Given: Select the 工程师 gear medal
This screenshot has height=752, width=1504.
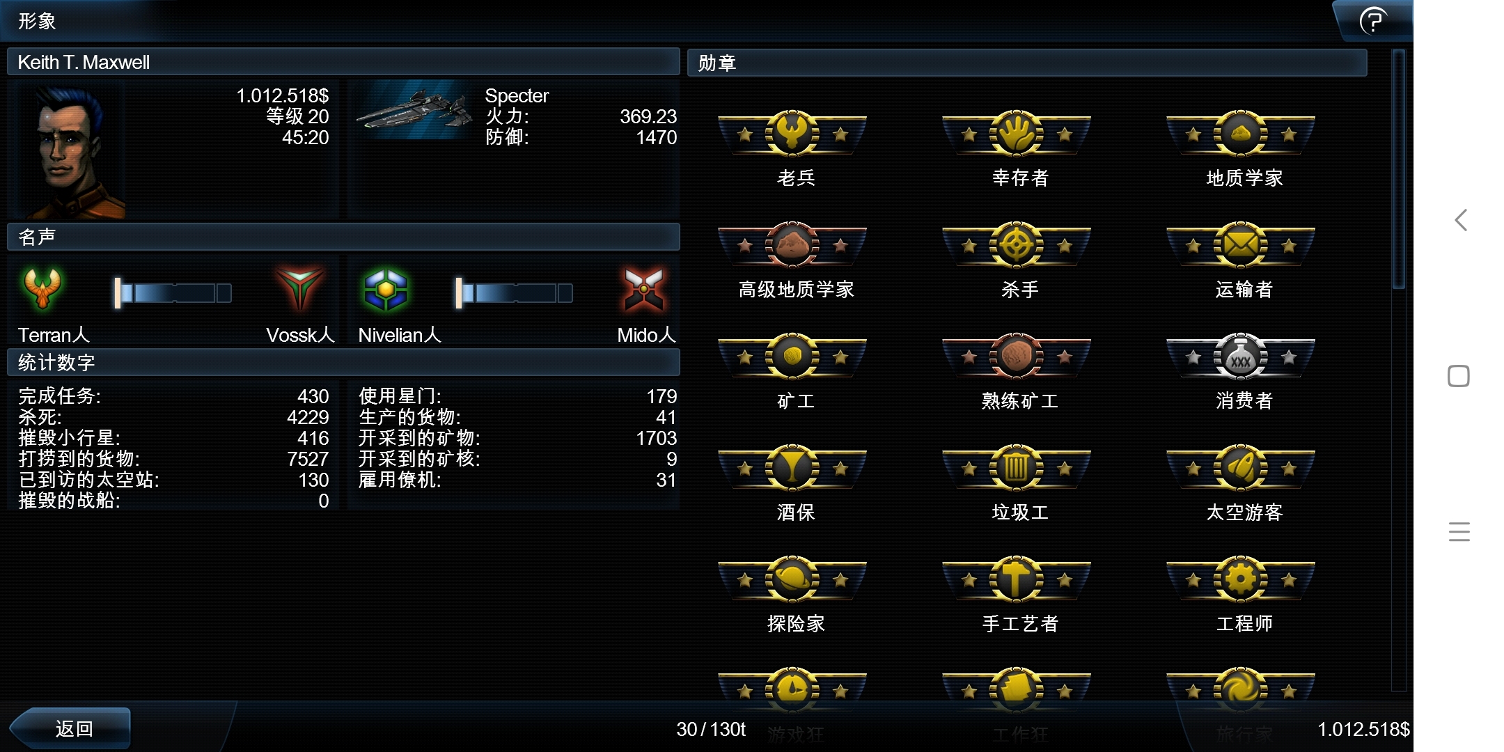Looking at the screenshot, I should tap(1241, 579).
